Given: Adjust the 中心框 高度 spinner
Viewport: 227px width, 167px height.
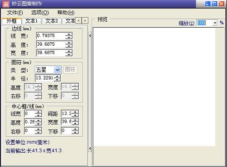Looking at the screenshot, I should (x=39, y=122).
